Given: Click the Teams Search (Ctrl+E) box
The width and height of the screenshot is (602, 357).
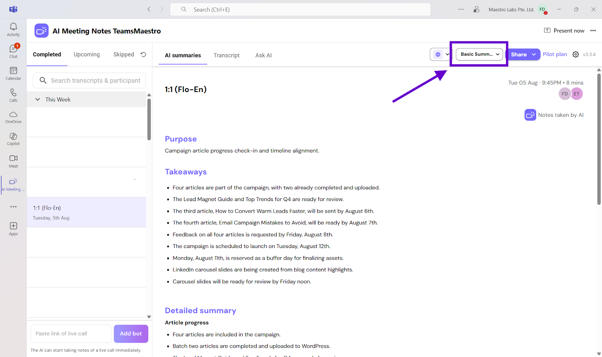Looking at the screenshot, I should coord(300,9).
